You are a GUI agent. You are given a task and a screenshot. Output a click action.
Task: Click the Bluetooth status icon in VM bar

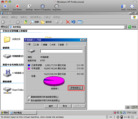114,117
